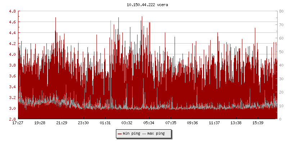Image resolution: width=288 pixels, height=144 pixels.
Task: Click the 23:30 time axis label
Action: [x=83, y=123]
